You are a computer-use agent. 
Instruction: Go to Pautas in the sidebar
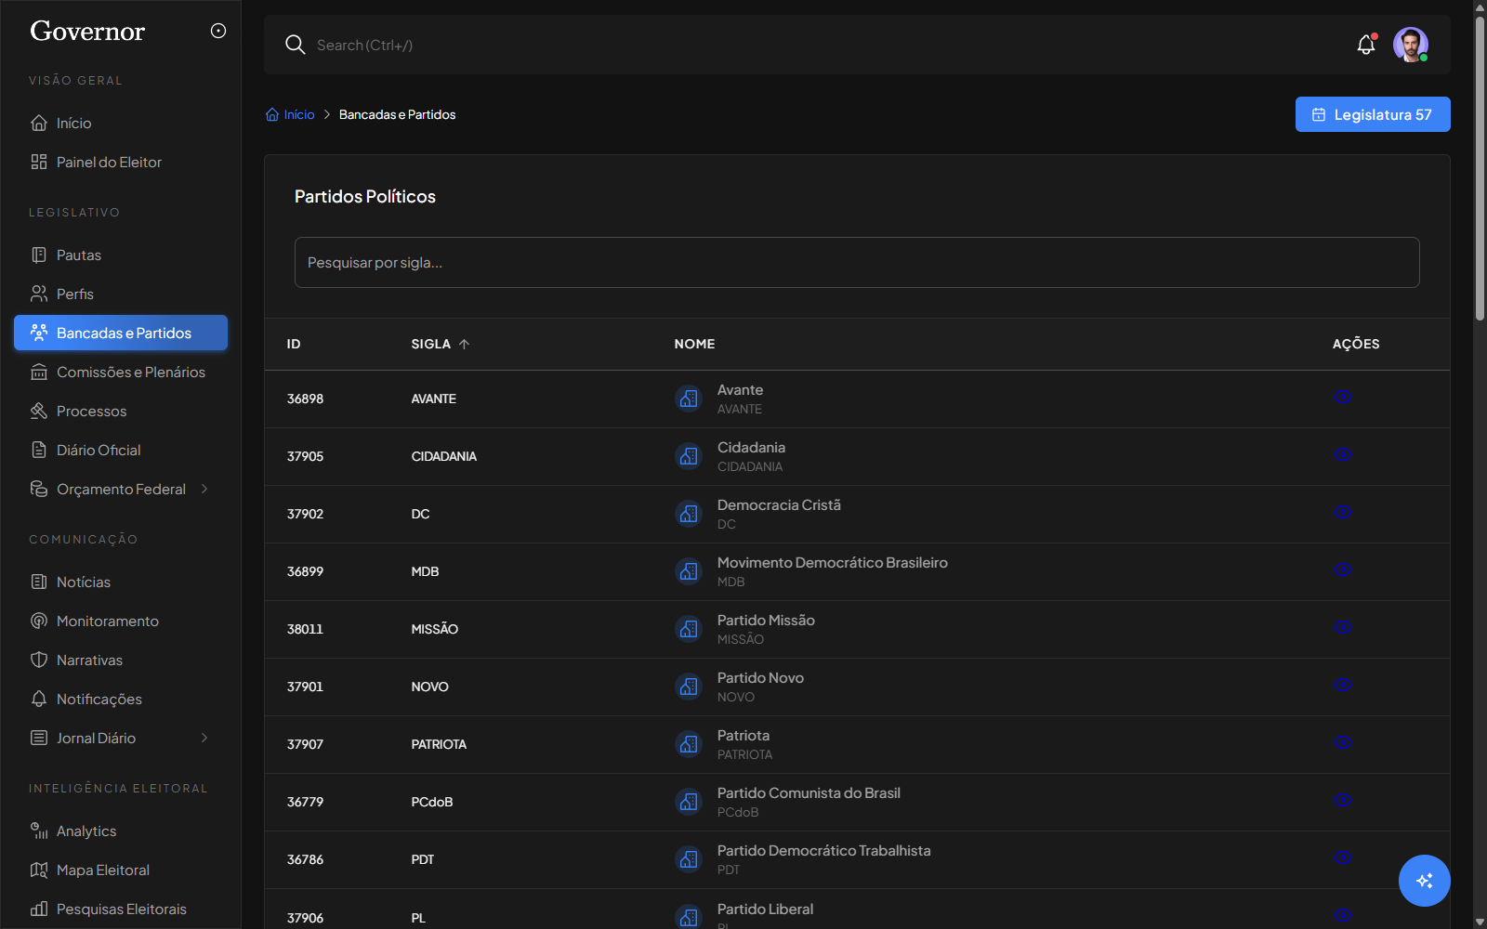(x=121, y=255)
